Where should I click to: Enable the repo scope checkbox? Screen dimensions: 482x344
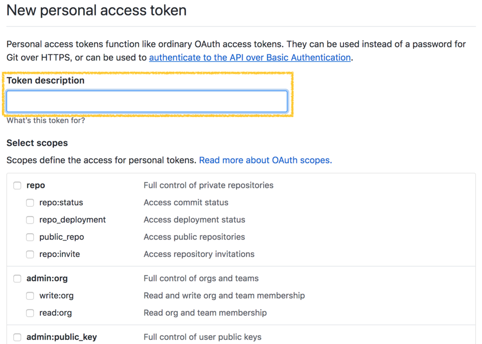tap(17, 186)
